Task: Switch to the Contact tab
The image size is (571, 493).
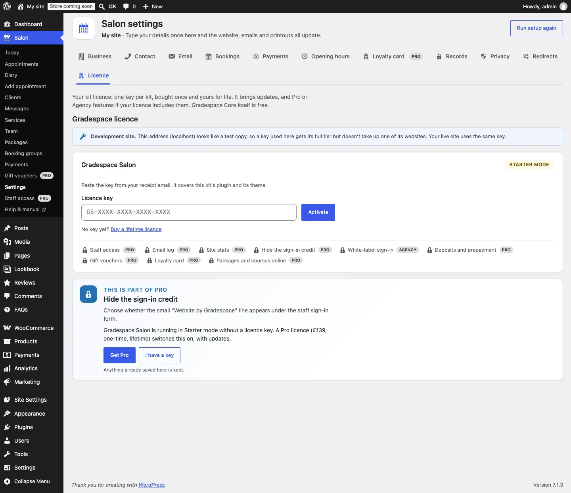Action: (x=140, y=56)
